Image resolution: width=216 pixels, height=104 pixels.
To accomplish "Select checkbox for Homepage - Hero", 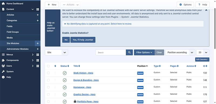I will pyautogui.click(x=48, y=87).
